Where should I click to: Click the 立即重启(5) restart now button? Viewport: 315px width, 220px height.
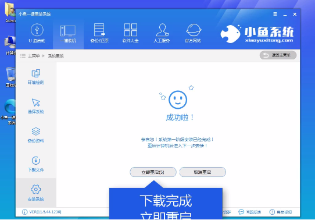coord(153,172)
